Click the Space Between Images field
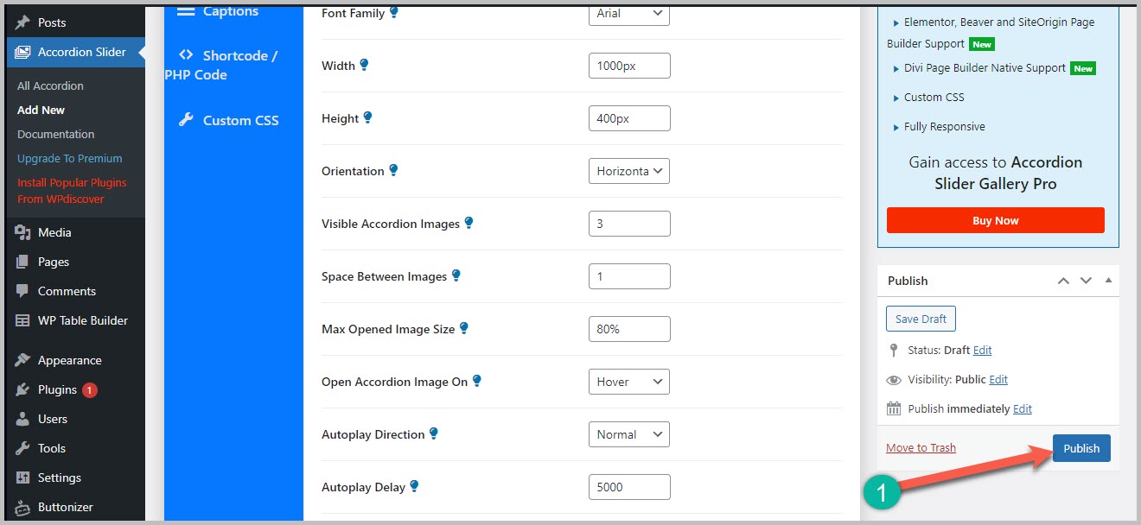Viewport: 1141px width, 525px height. pos(629,276)
